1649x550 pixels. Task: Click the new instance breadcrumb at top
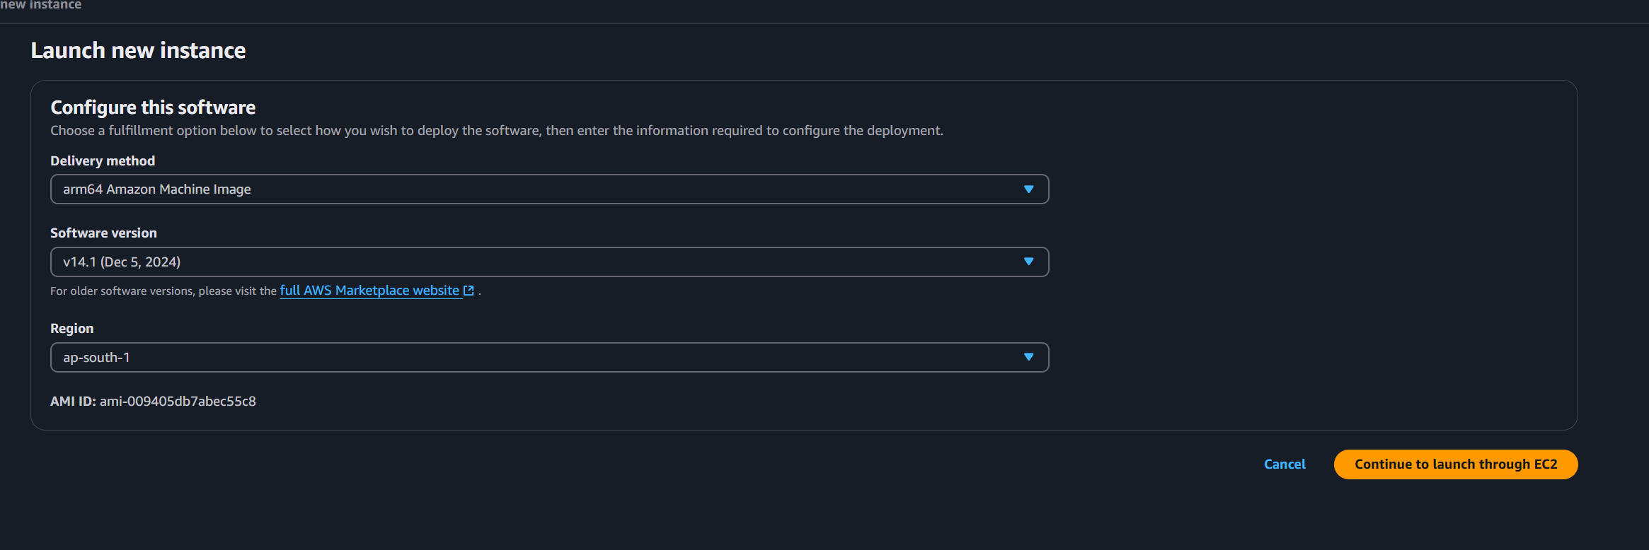[x=41, y=5]
